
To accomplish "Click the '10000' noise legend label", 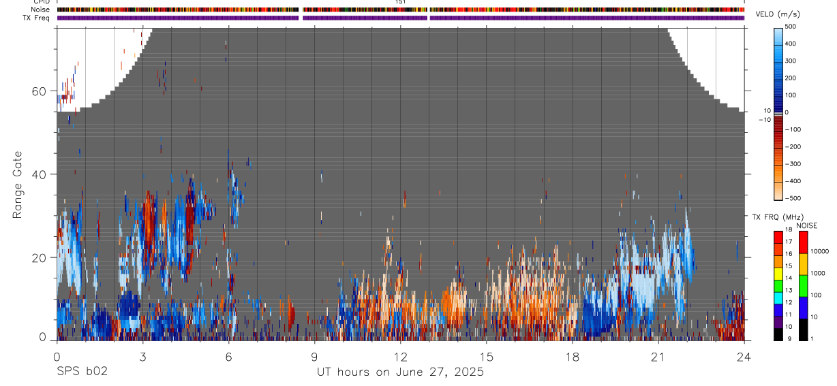I will 820,251.
